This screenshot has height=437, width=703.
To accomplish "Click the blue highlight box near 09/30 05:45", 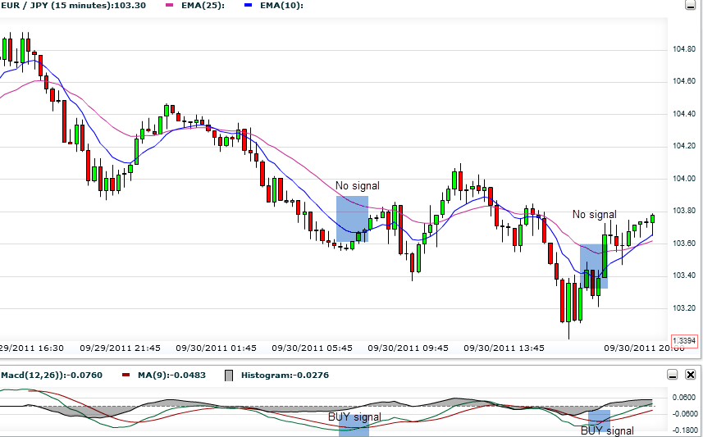I will coord(352,218).
